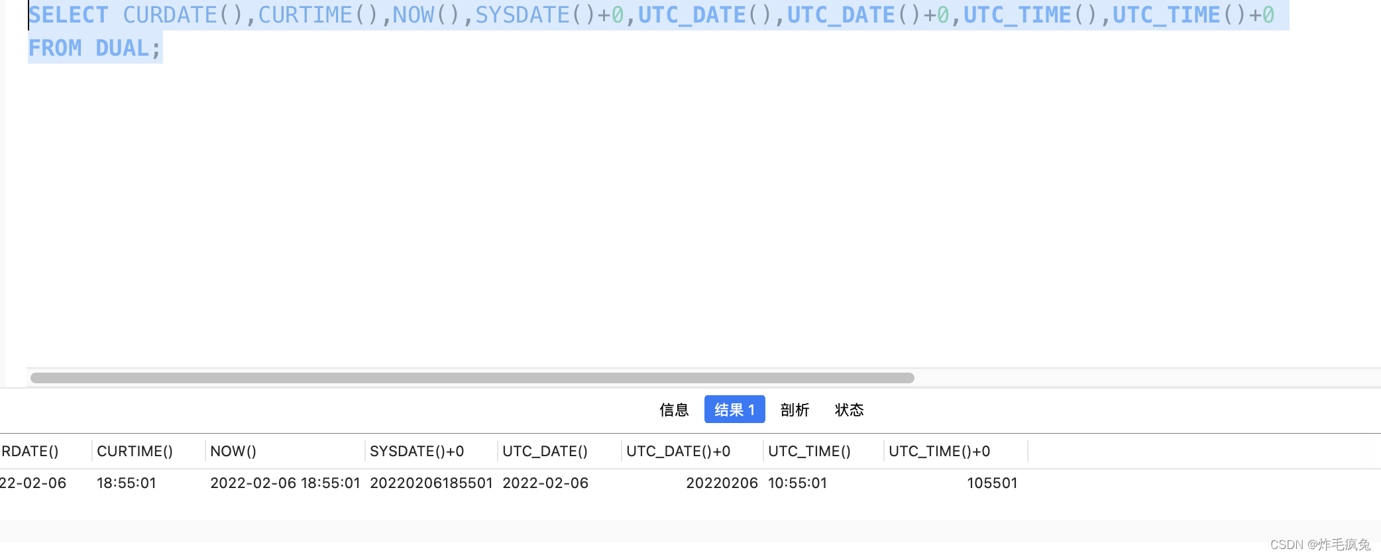Click NOW() in the SQL query

pos(426,15)
